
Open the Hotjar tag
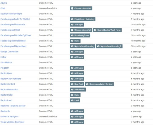click(x=3, y=57)
